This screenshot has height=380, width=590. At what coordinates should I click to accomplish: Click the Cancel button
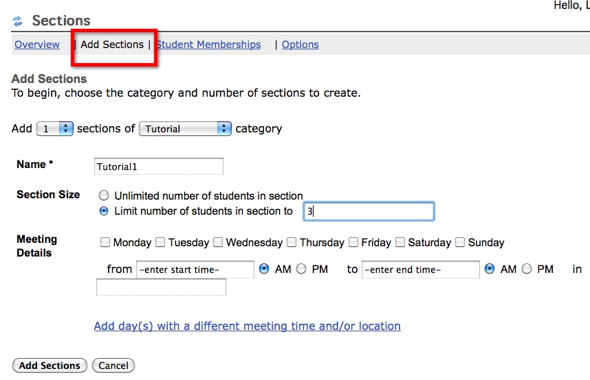point(113,366)
